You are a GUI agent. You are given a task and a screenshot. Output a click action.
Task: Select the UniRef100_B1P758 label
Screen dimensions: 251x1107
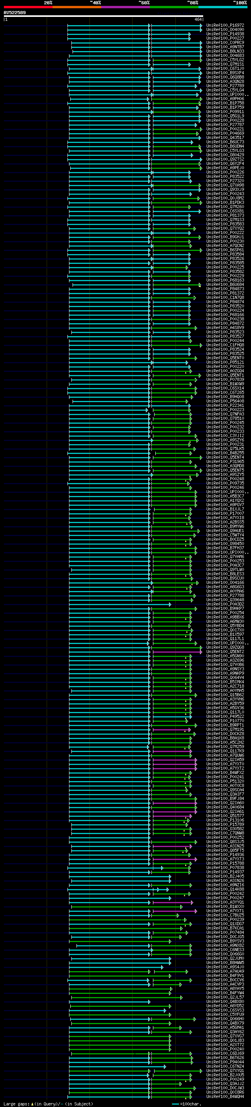tap(225, 103)
